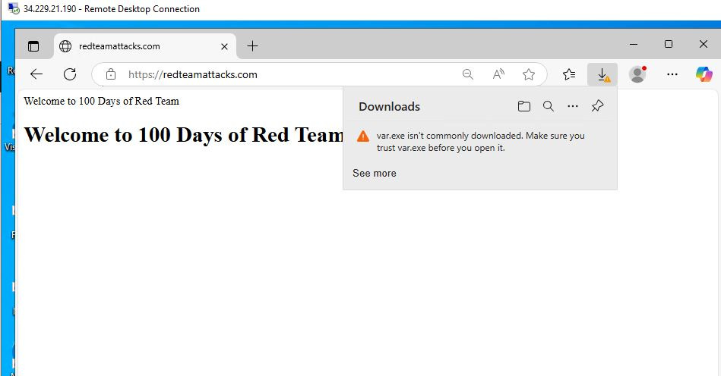The height and width of the screenshot is (376, 721).
Task: Toggle the Downloads toolbar button
Action: pyautogui.click(x=602, y=74)
